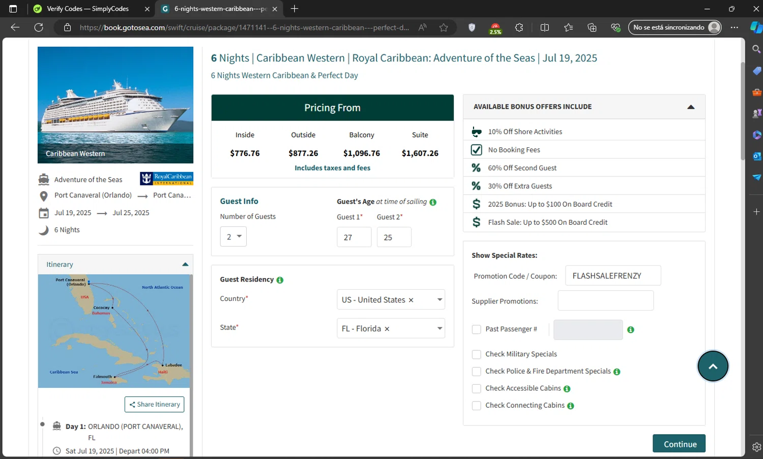Close the SimplyCodes tab

click(147, 9)
